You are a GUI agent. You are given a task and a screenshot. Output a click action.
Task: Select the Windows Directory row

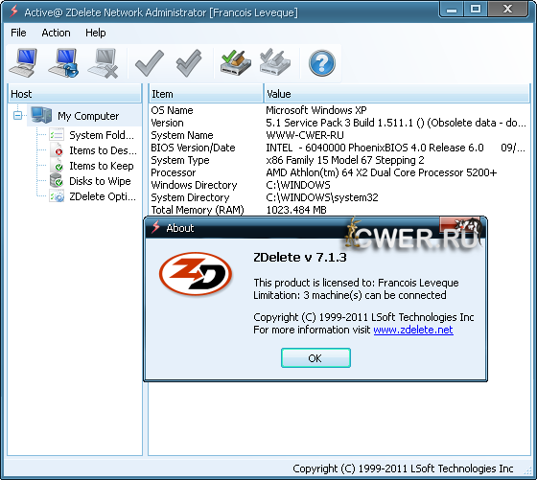[x=339, y=185]
